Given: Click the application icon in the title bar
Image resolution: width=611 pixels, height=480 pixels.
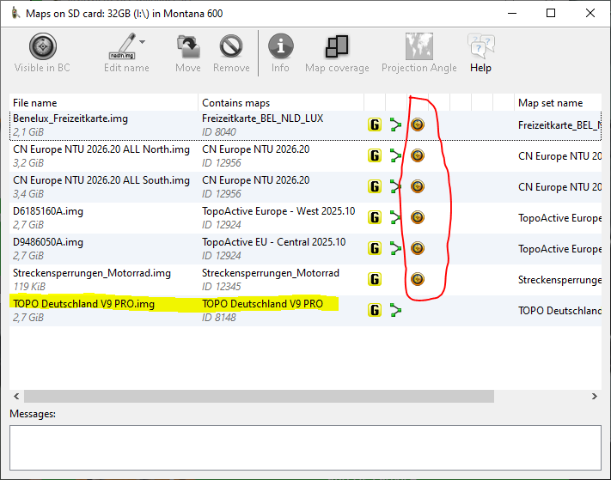Looking at the screenshot, I should click(x=15, y=14).
